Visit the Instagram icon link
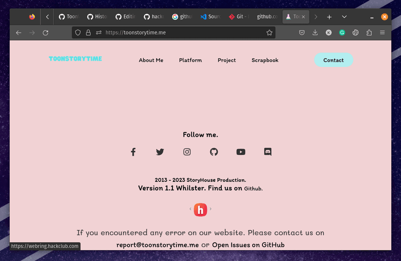 187,152
